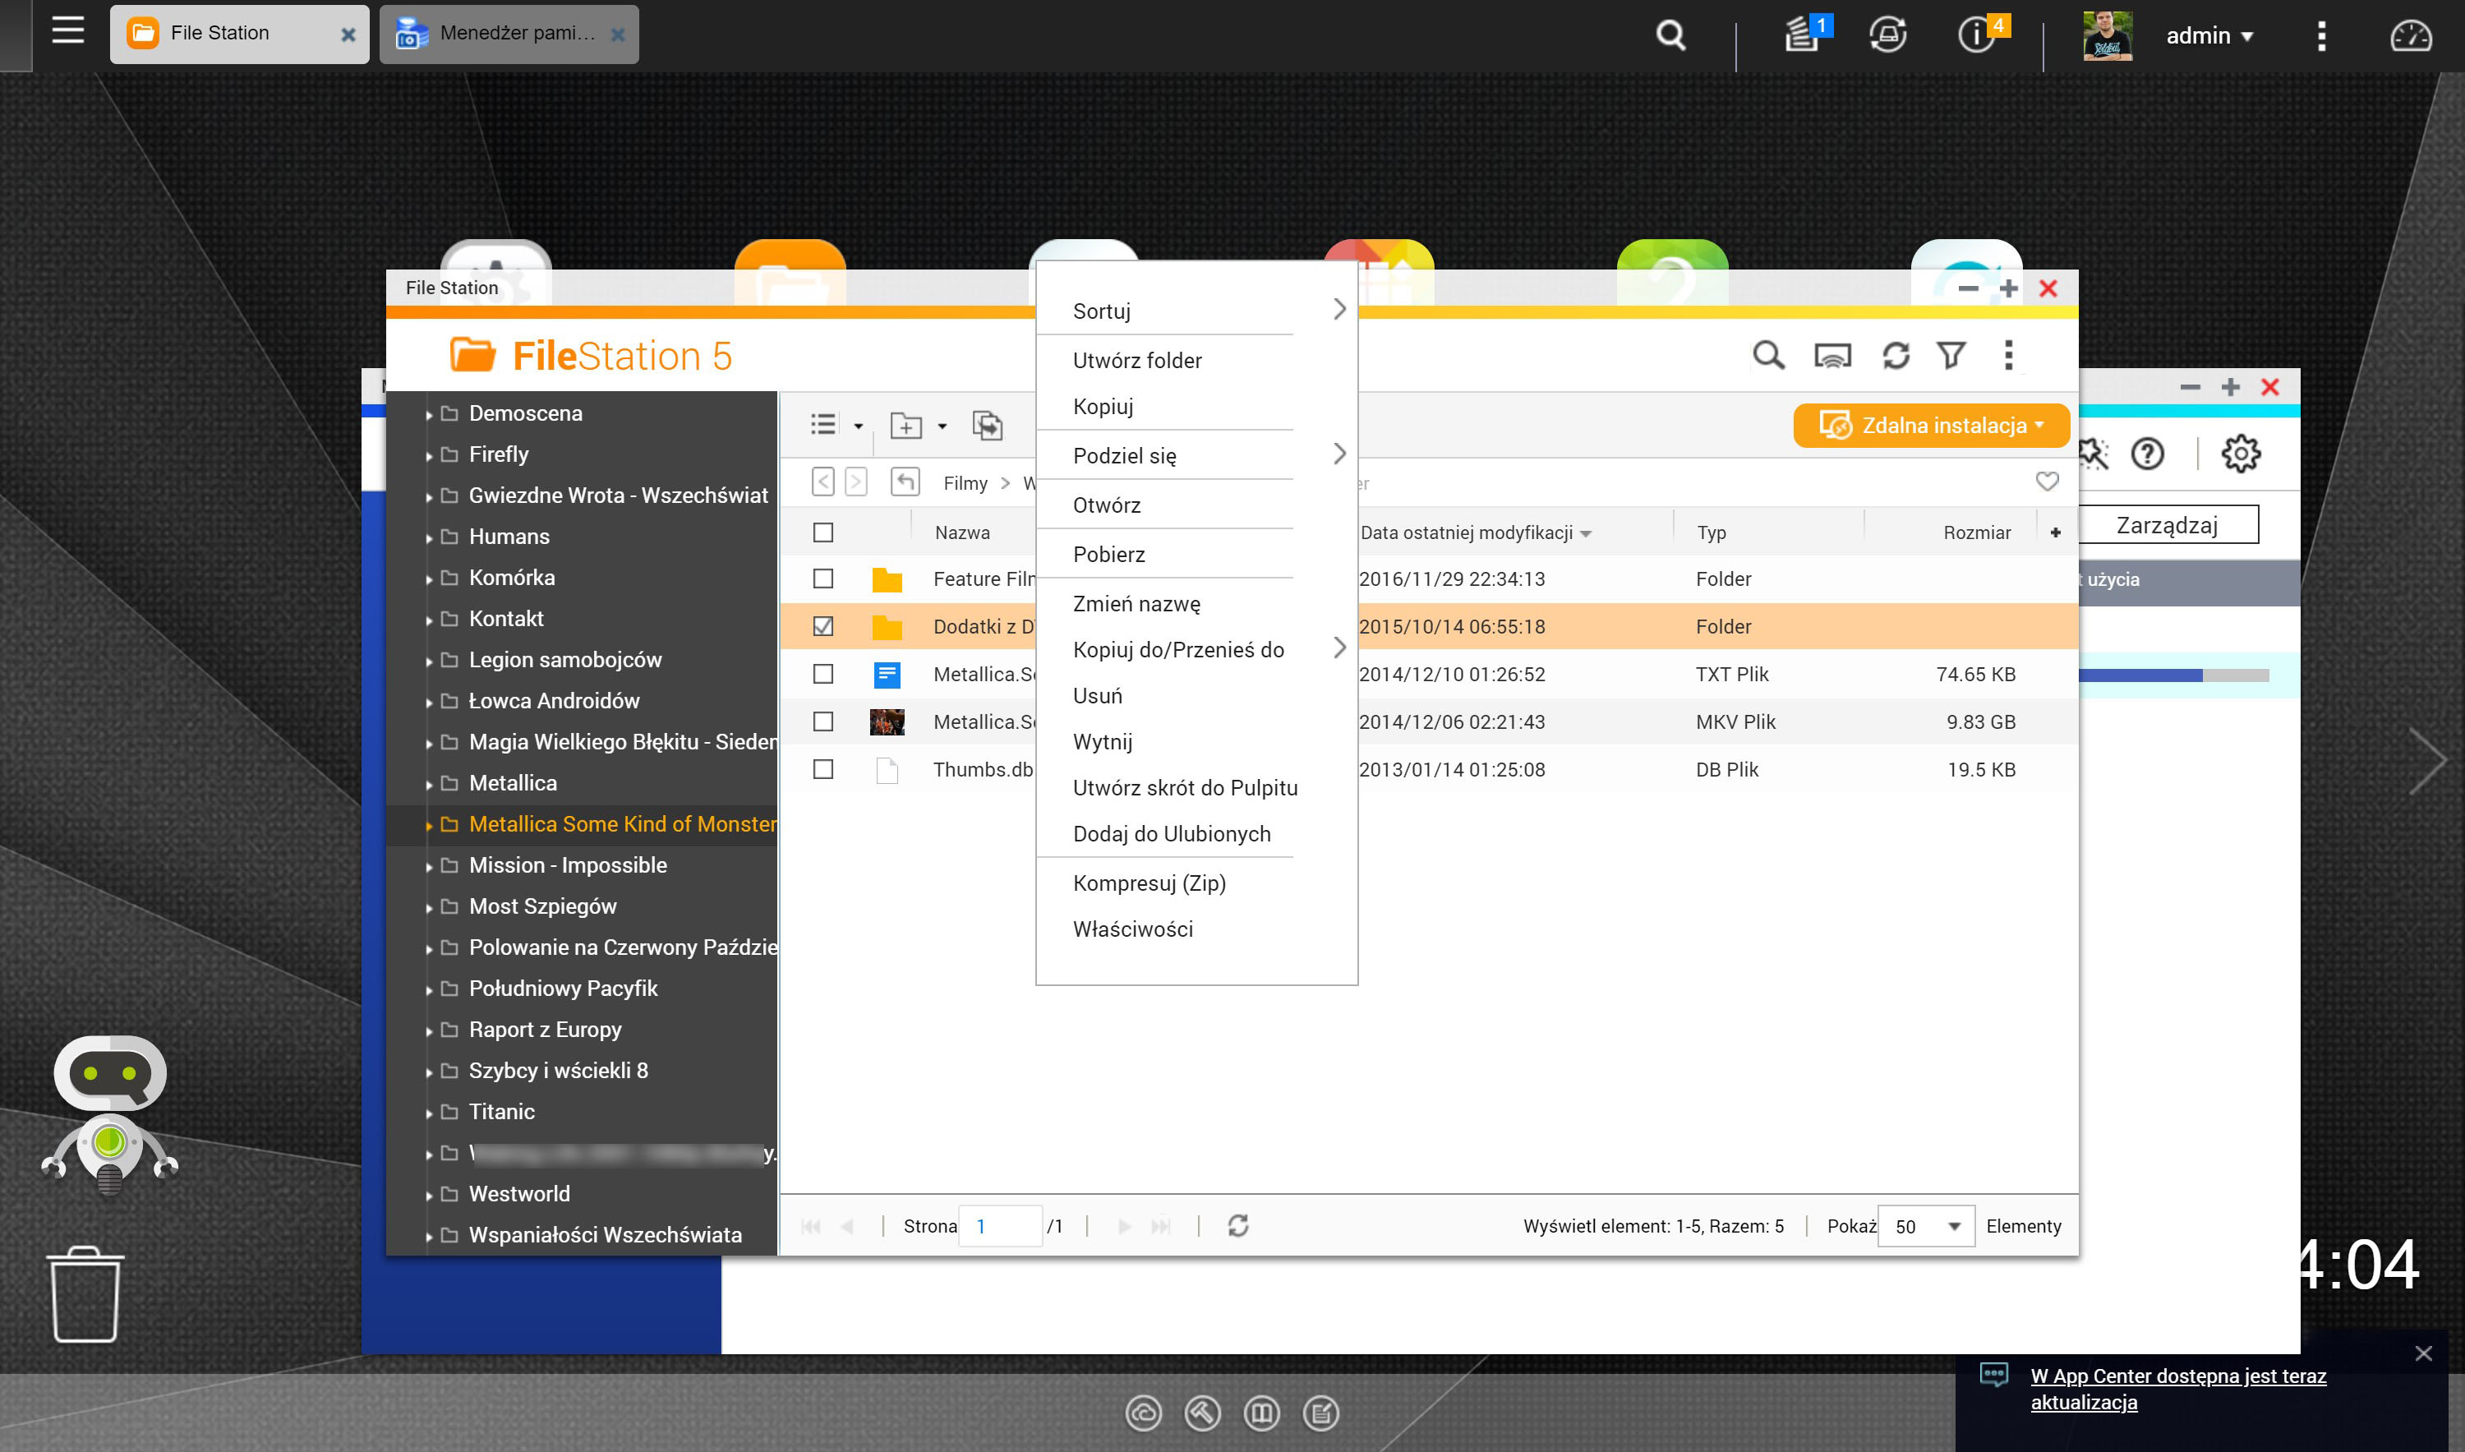Screen dimensions: 2465x1452
Task: Select the Titanic folder in tree
Action: (502, 1113)
